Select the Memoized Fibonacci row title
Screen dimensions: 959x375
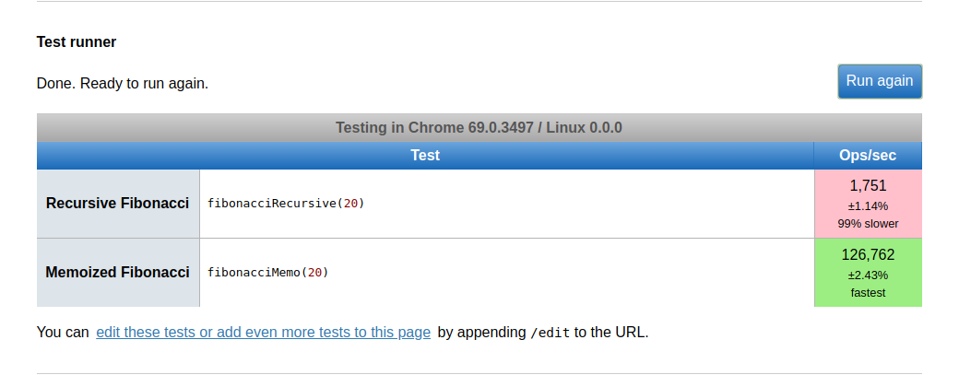click(x=118, y=273)
